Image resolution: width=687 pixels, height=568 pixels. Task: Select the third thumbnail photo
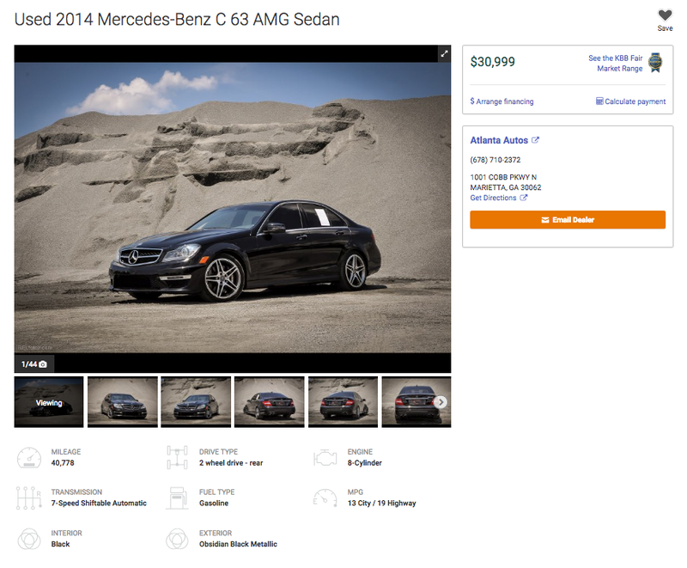tap(196, 402)
